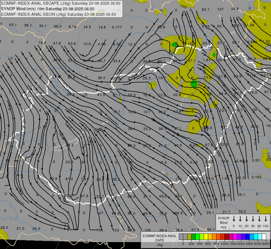The height and width of the screenshot is (249, 271).
Task: Select the dark green swatch right of 200
Action: (193, 237)
